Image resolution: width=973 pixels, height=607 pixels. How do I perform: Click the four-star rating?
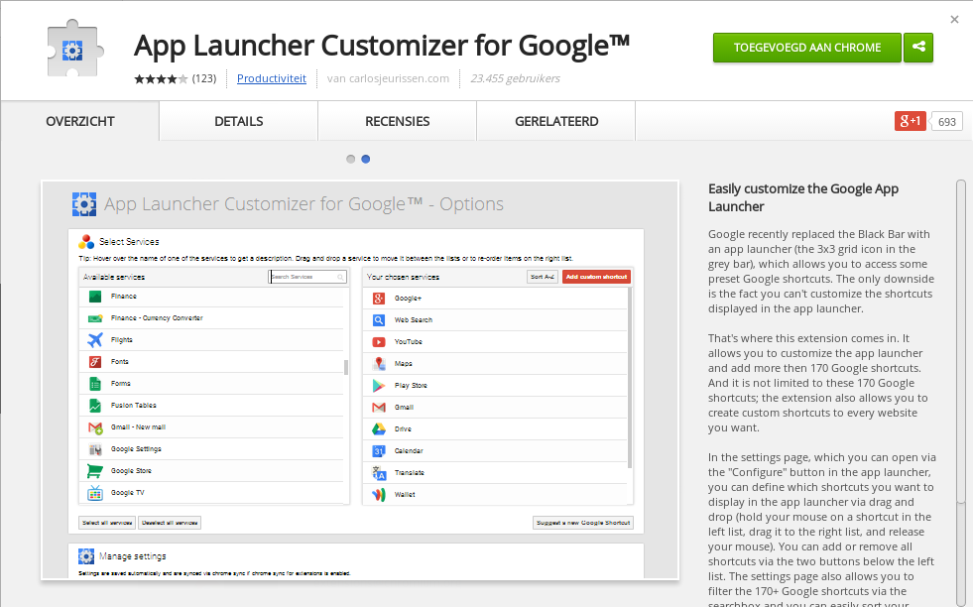(x=161, y=78)
